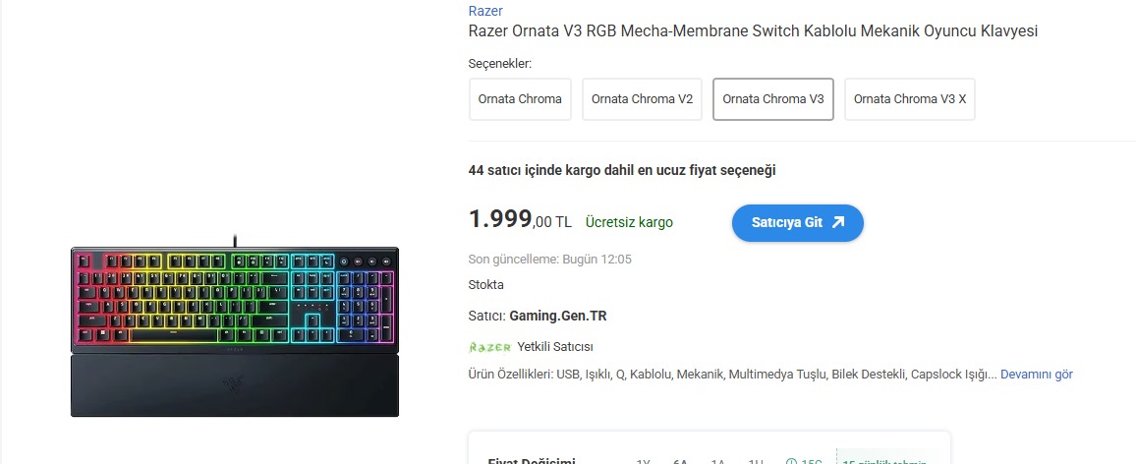Click the 44 satıcı cheapest price heading
Viewport: 1136px width, 464px height.
pos(622,170)
